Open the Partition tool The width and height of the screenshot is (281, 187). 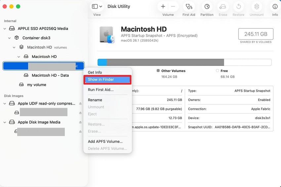207,7
